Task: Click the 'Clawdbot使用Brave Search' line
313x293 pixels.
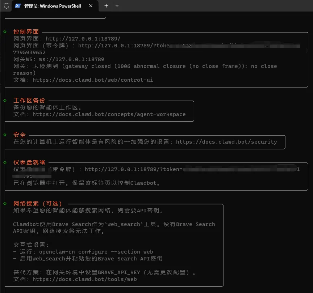Action: [x=114, y=224]
